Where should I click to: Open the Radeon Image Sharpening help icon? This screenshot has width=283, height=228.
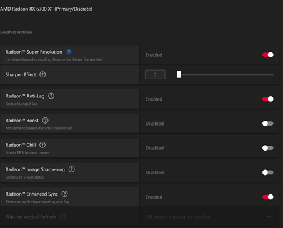72,169
